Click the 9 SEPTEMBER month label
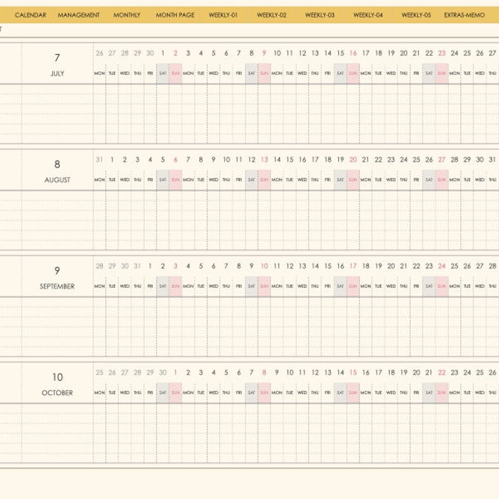Screen dimensions: 499x499 click(57, 278)
